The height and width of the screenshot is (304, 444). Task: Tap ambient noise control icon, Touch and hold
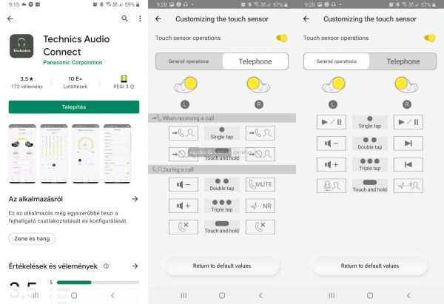click(x=408, y=186)
